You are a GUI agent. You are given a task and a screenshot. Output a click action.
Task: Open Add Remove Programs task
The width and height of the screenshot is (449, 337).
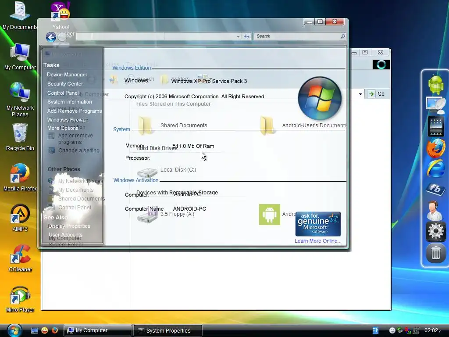75,111
